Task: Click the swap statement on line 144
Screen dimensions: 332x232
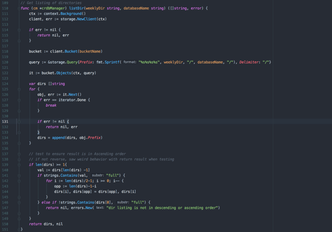Action: [95, 192]
